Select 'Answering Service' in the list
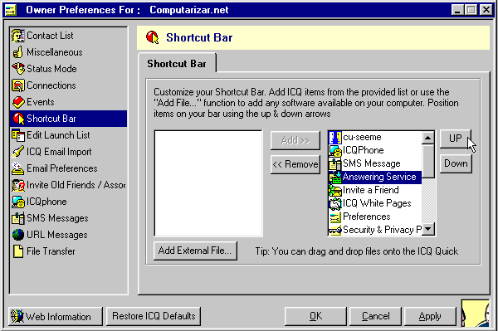 tap(375, 177)
